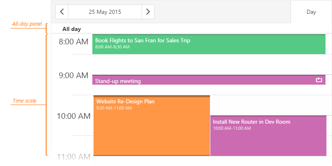This screenshot has height=166, width=332.
Task: Open the 25 May 2015 date picker
Action: (x=105, y=12)
